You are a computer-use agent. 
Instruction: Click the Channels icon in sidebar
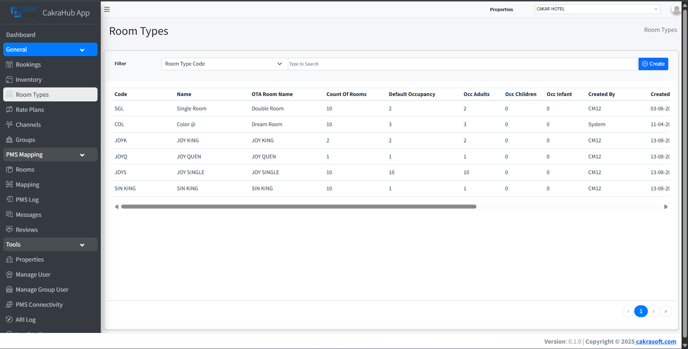(9, 125)
